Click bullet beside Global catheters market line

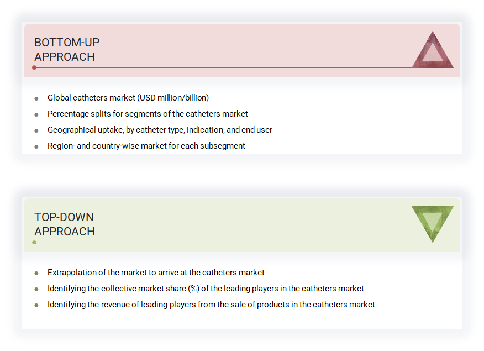(36, 98)
